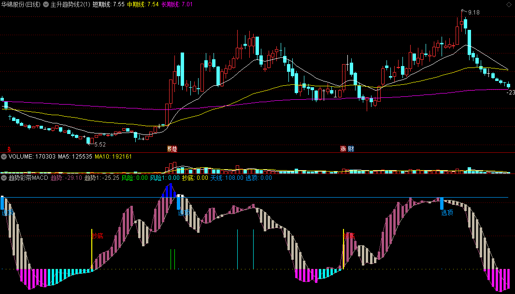The width and height of the screenshot is (515, 294).
Task: Open the 粉港 event marker
Action: point(172,149)
